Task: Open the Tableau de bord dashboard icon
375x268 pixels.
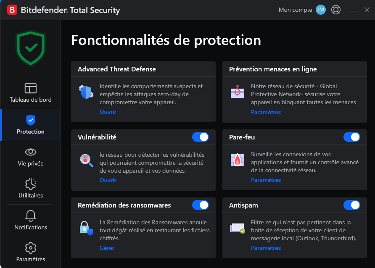Action: coord(31,88)
